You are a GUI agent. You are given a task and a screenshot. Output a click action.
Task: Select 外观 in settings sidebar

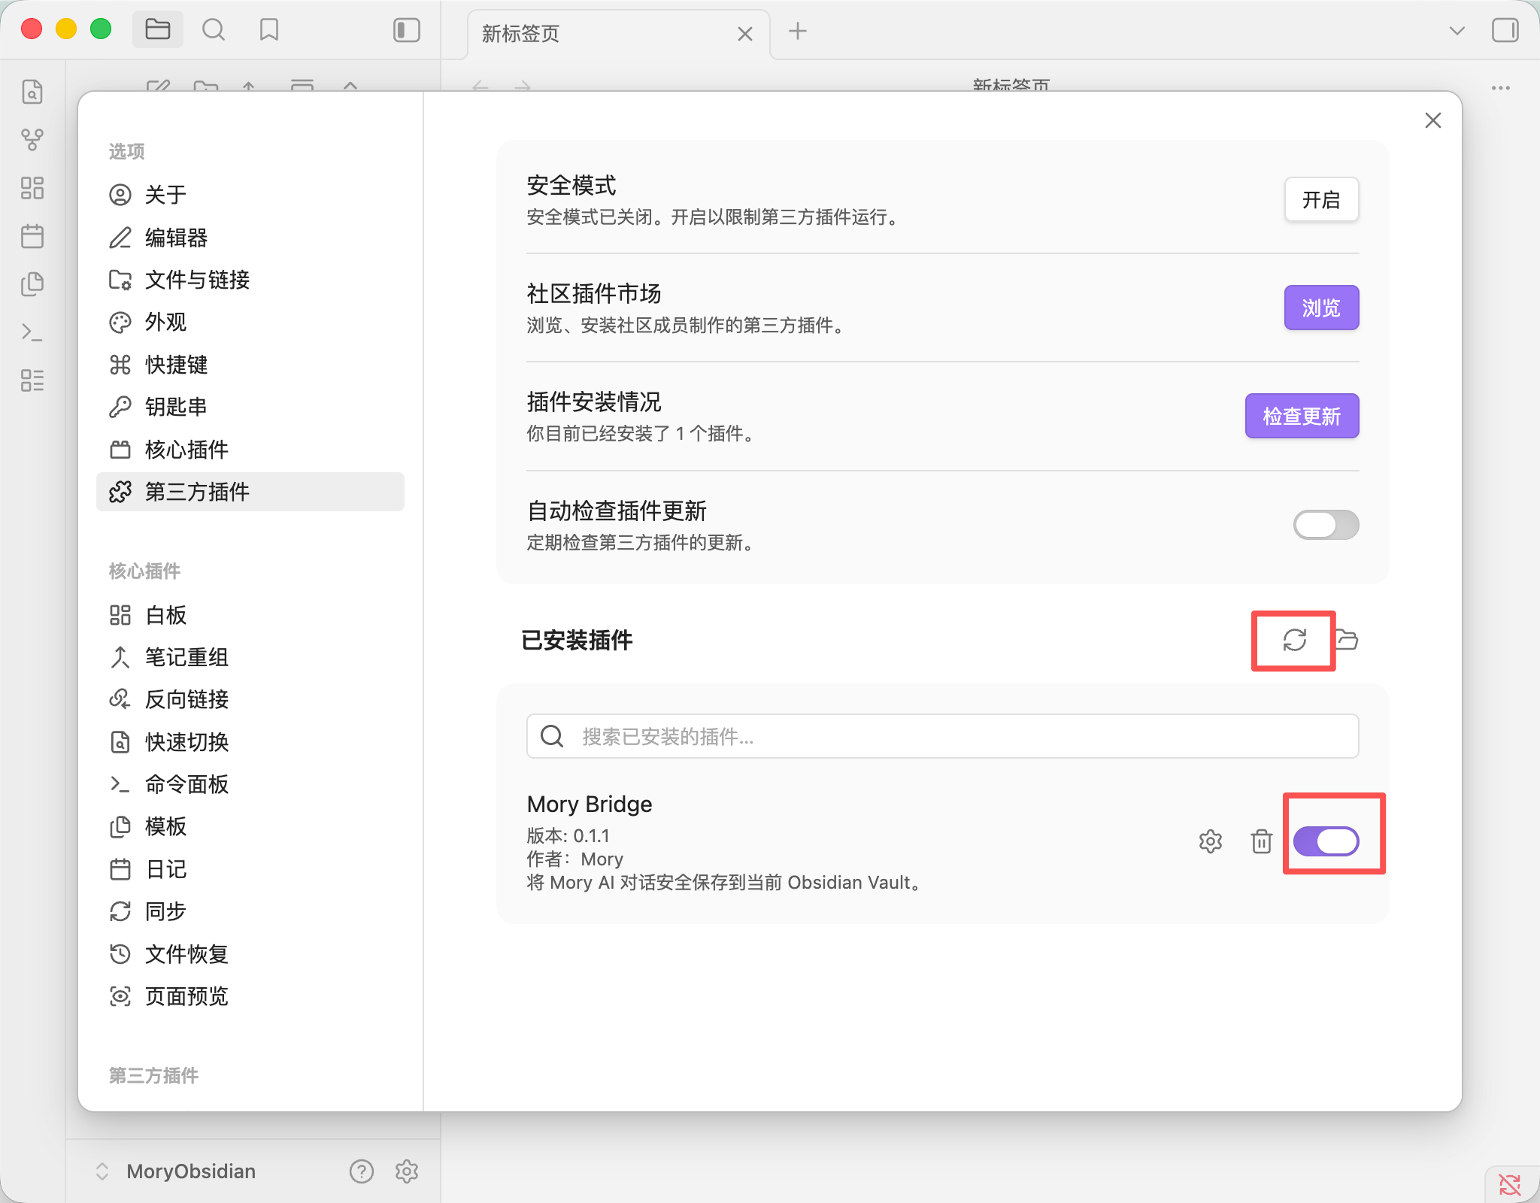click(x=250, y=322)
